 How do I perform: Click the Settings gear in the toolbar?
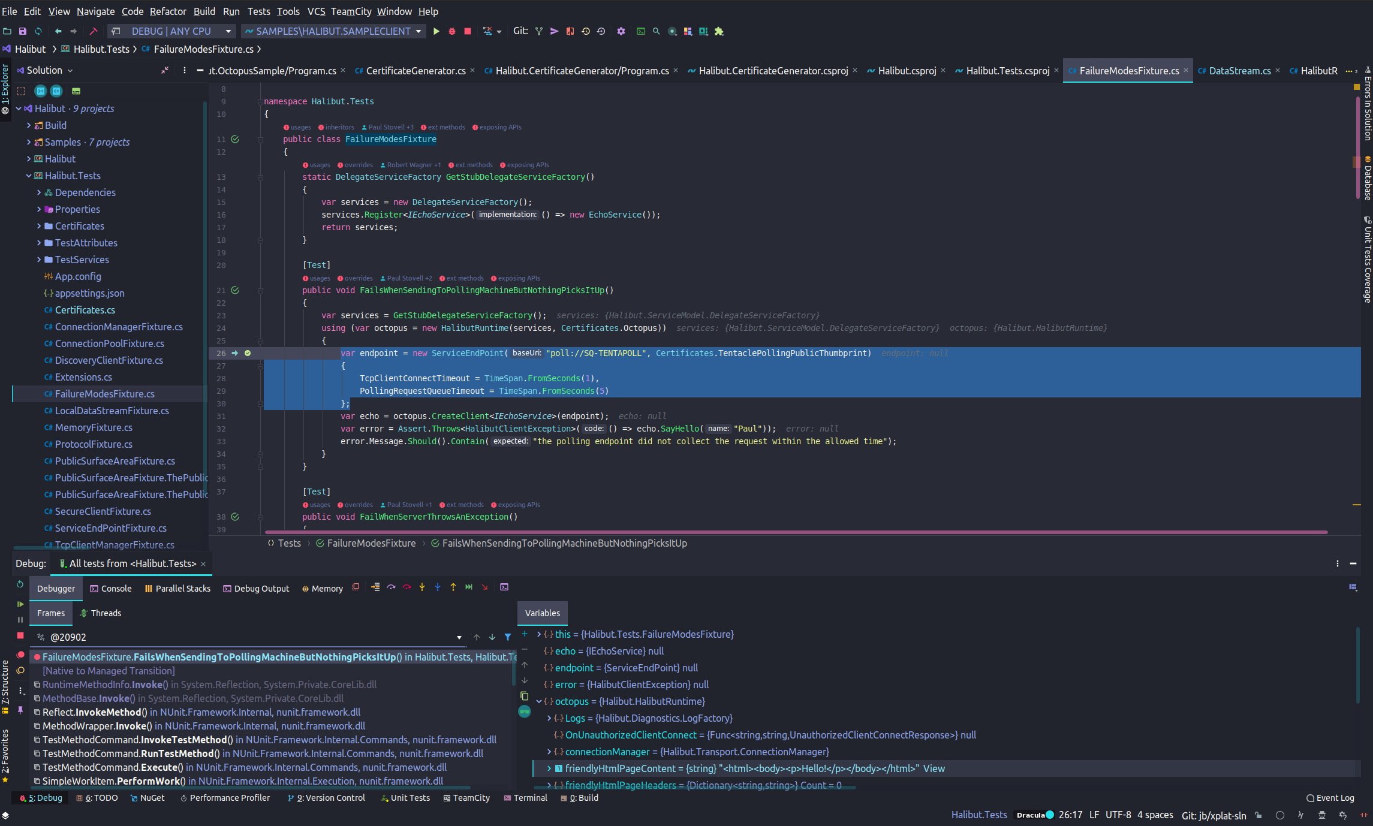click(x=621, y=31)
